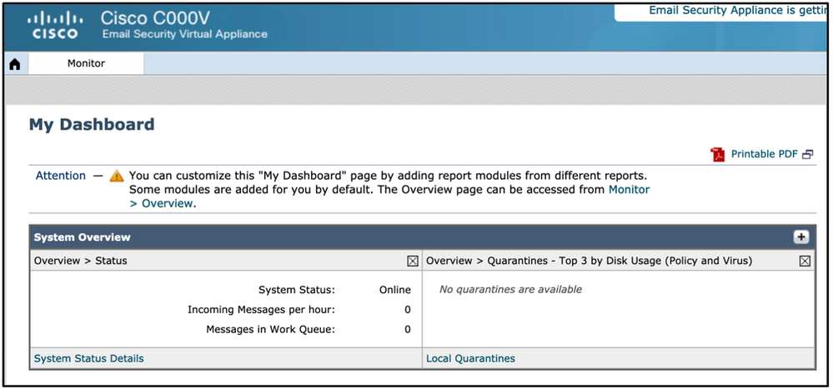Click Email Security Virtual Appliance subtitle

point(185,34)
